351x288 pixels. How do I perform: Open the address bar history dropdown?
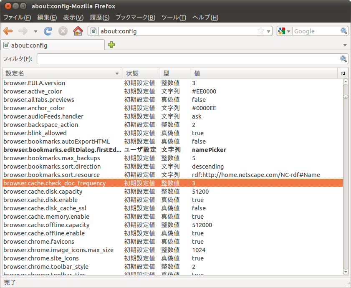pos(268,31)
